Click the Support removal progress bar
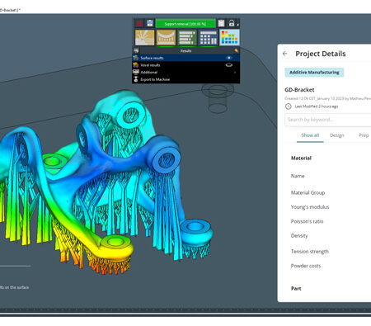The height and width of the screenshot is (326, 371). 185,23
